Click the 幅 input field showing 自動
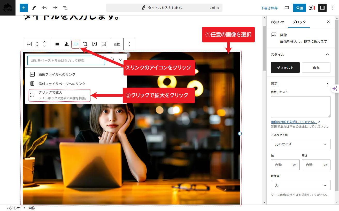339x211 pixels. (x=285, y=165)
